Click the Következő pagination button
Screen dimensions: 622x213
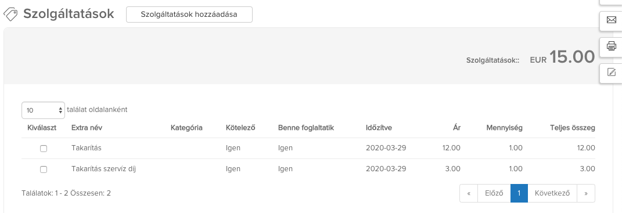[x=552, y=194]
